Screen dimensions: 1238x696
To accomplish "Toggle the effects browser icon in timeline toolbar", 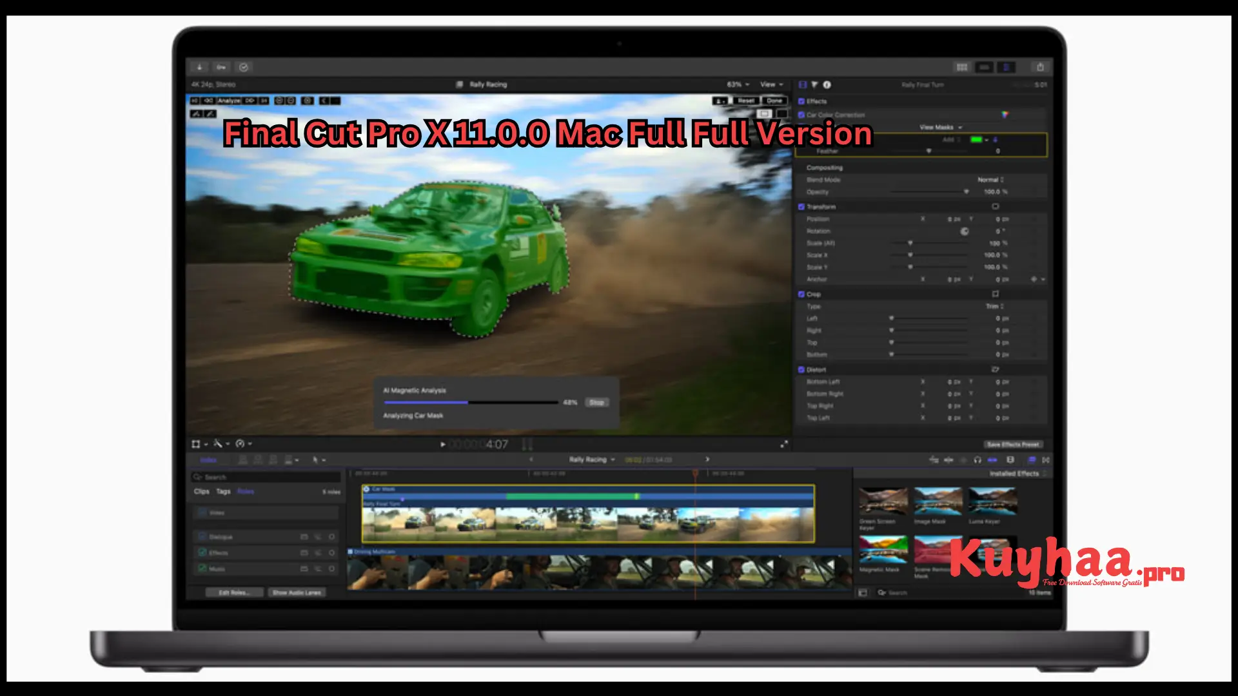I will (1032, 459).
